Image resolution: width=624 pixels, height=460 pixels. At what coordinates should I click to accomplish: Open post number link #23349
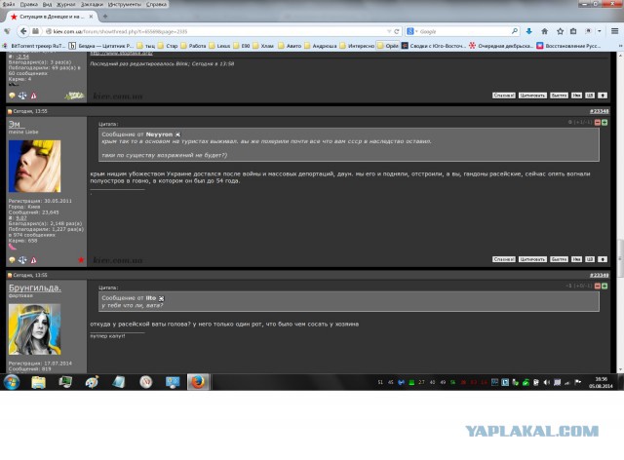tap(599, 275)
